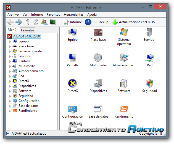Image resolution: width=174 pixels, height=144 pixels.
Task: Open the Herramientas menu
Action: pyautogui.click(x=73, y=15)
